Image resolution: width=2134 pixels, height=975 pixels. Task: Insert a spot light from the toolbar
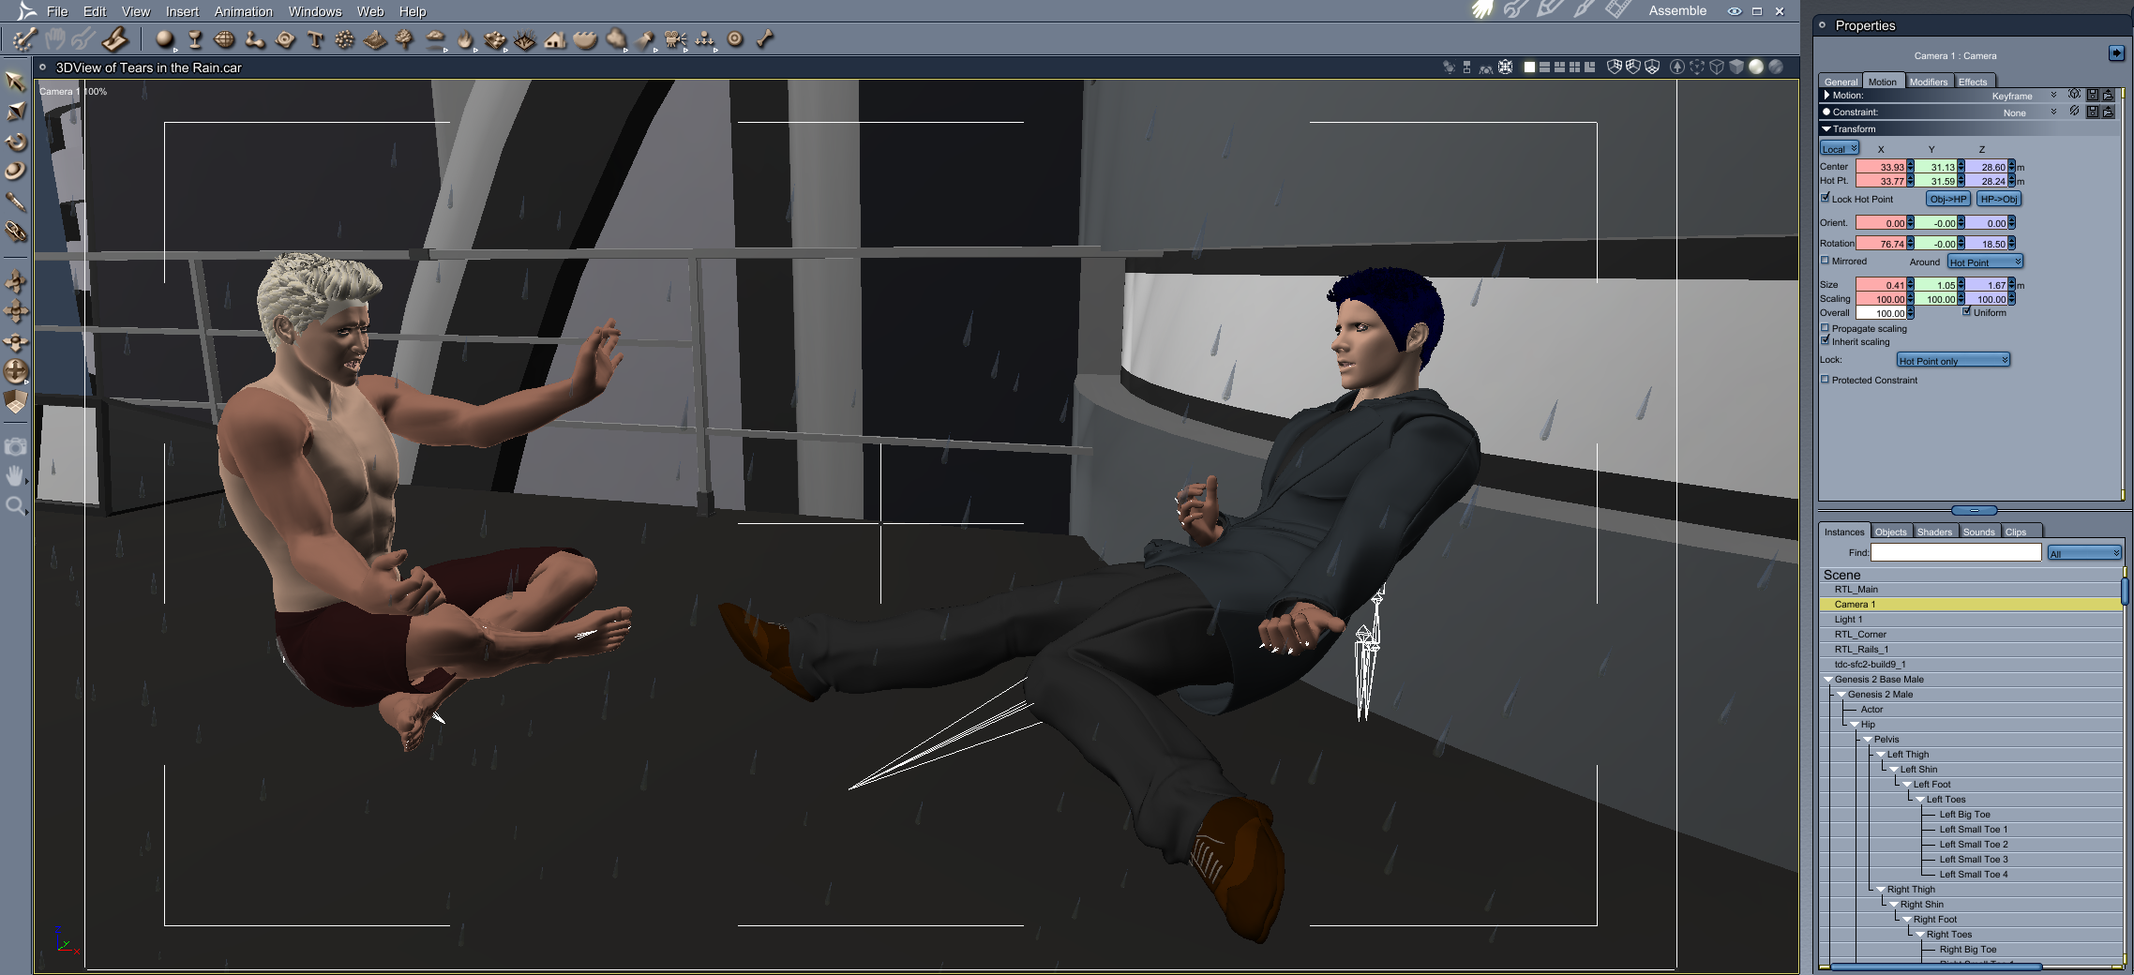click(645, 39)
